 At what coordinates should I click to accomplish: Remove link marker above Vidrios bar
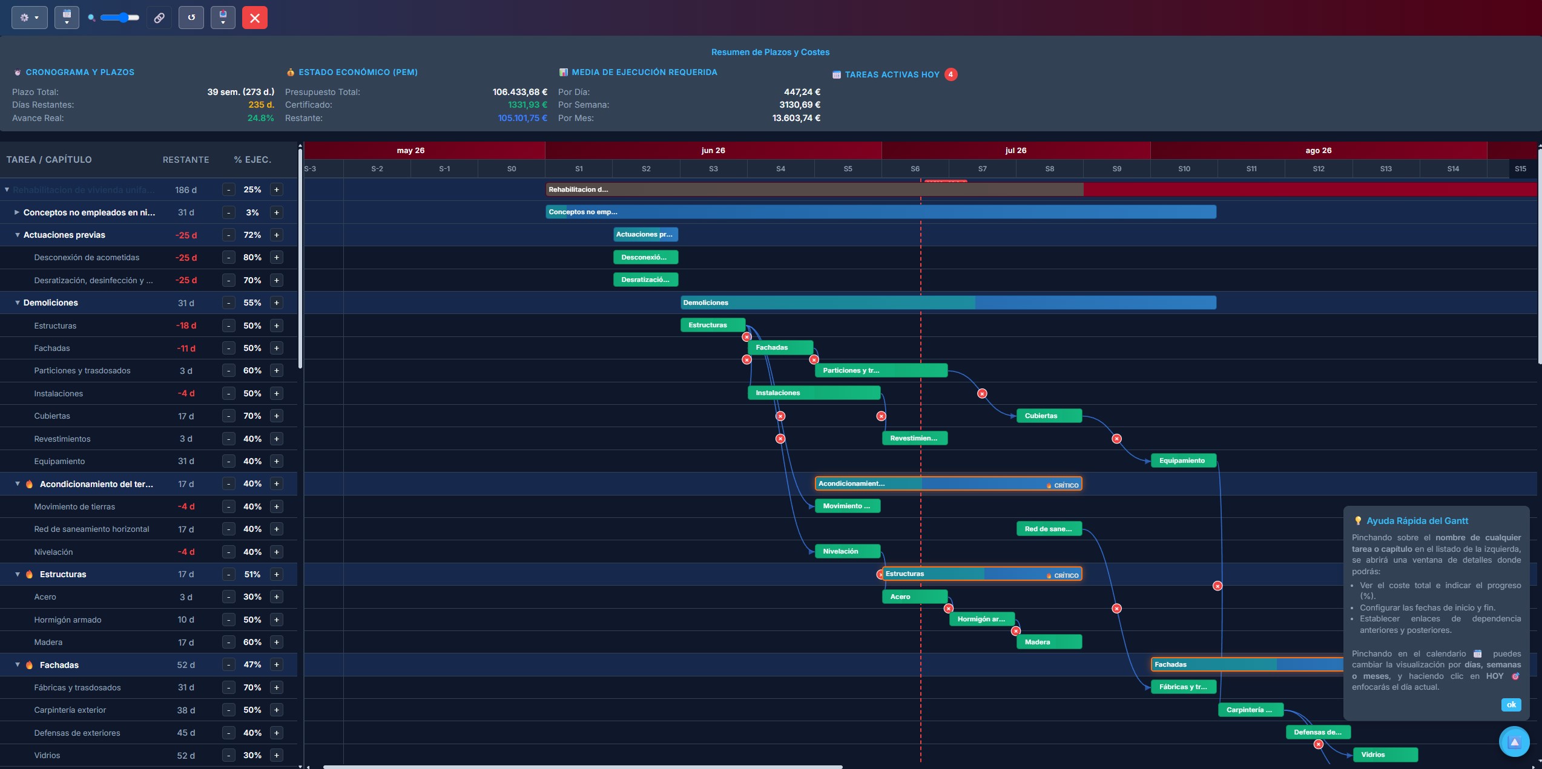[x=1318, y=744]
